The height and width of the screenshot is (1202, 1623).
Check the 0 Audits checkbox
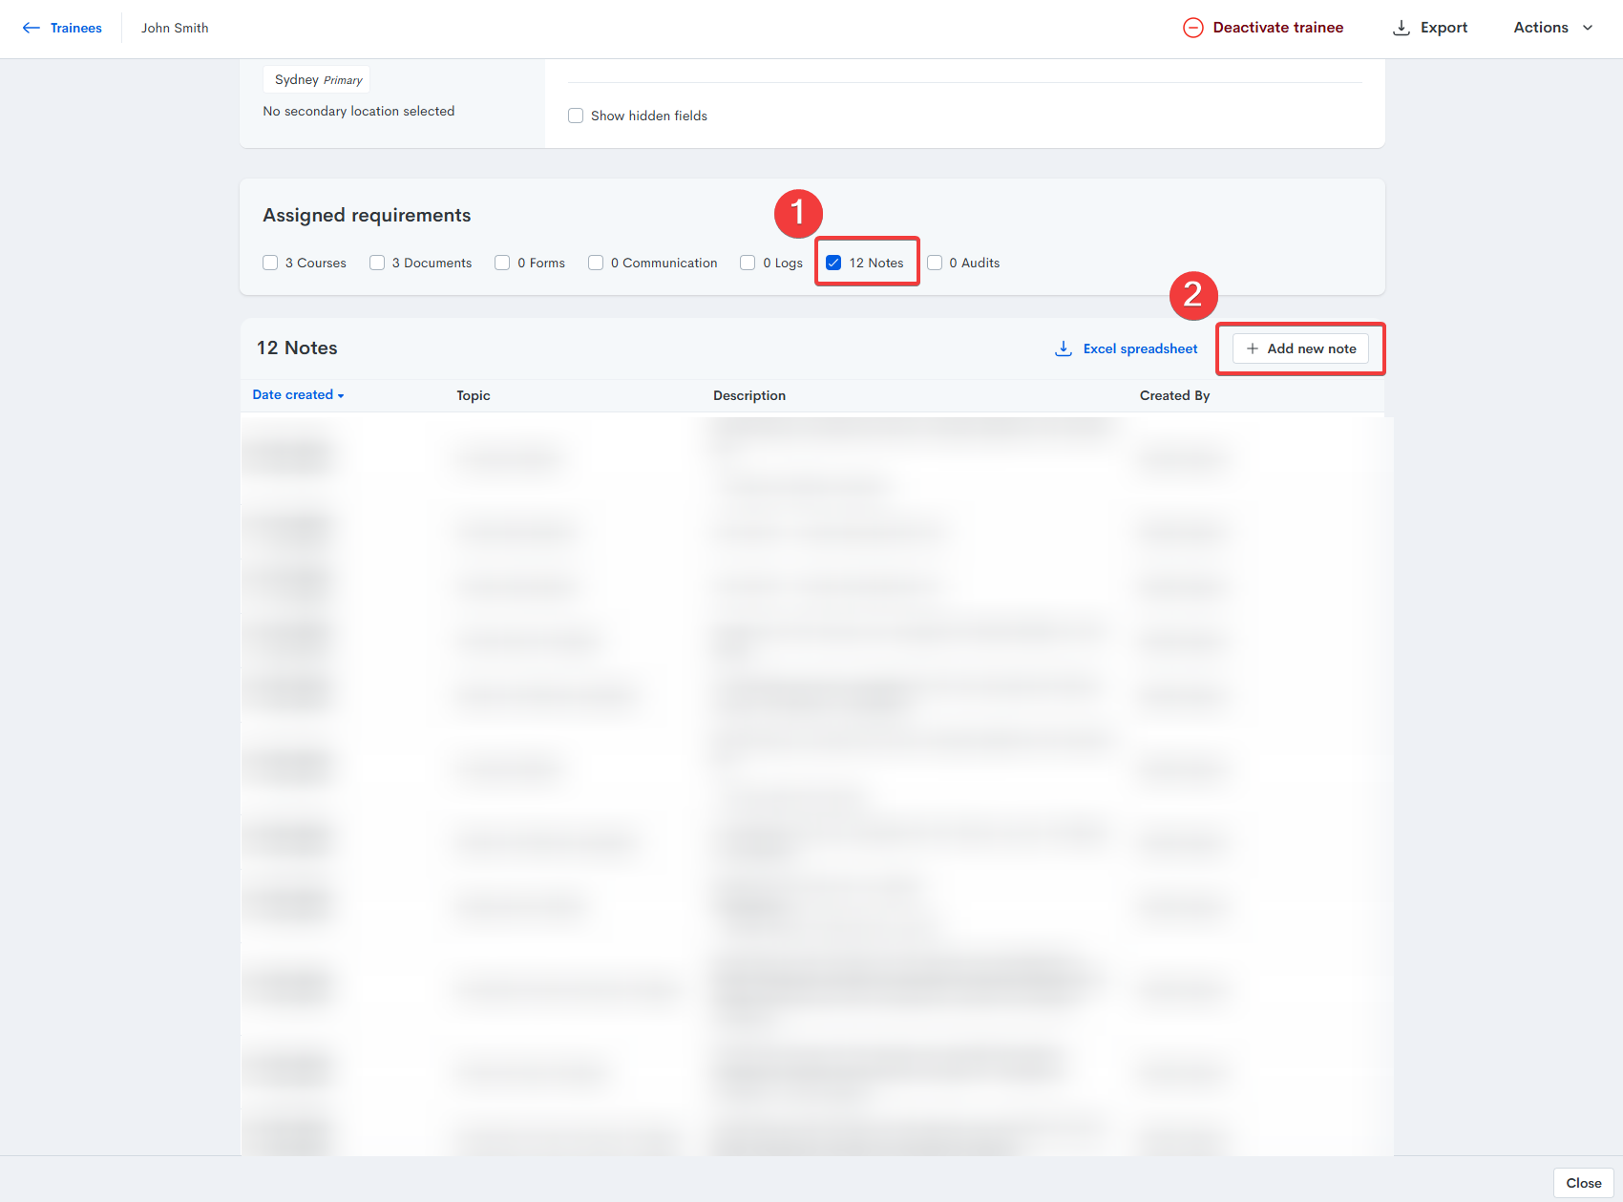click(x=935, y=263)
